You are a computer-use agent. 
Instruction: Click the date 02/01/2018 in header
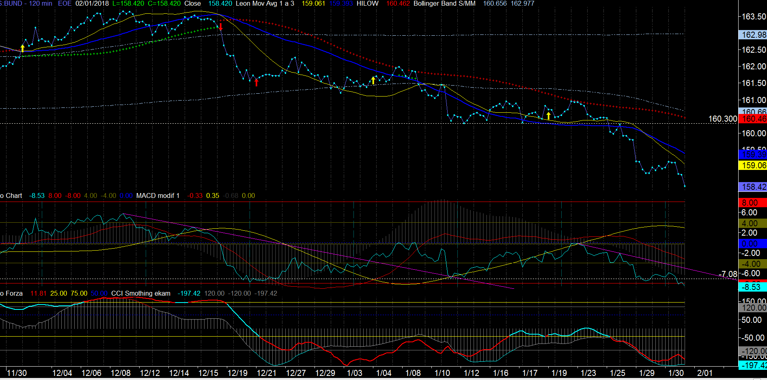(92, 3)
